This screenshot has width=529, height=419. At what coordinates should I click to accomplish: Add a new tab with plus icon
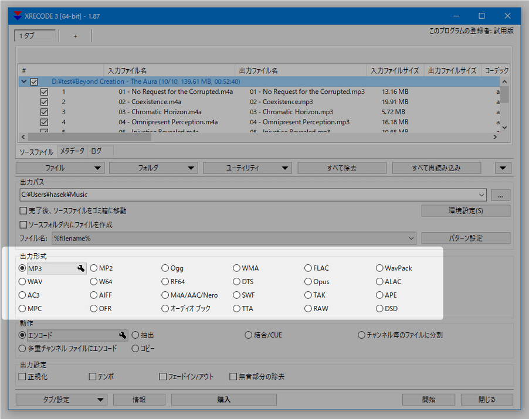[75, 36]
